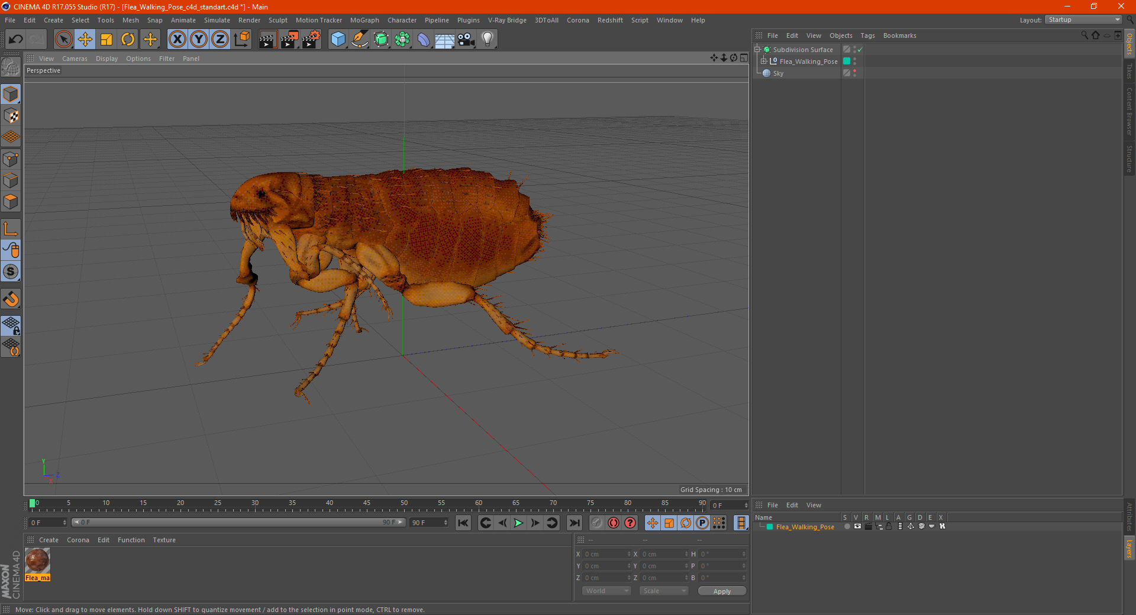Activate the Move tool in top toolbar
Screen dimensions: 1136x615
(x=85, y=40)
